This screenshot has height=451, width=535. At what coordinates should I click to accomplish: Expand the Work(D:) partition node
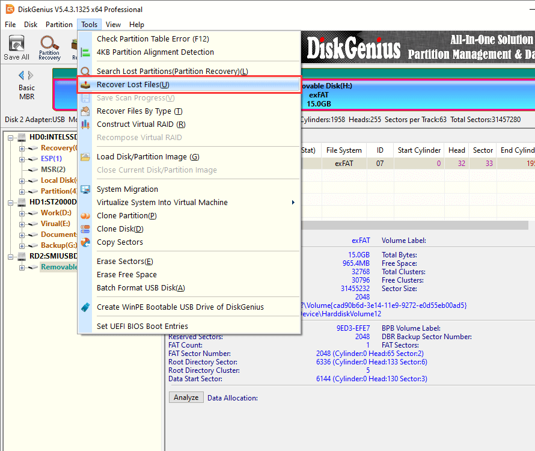[x=22, y=213]
